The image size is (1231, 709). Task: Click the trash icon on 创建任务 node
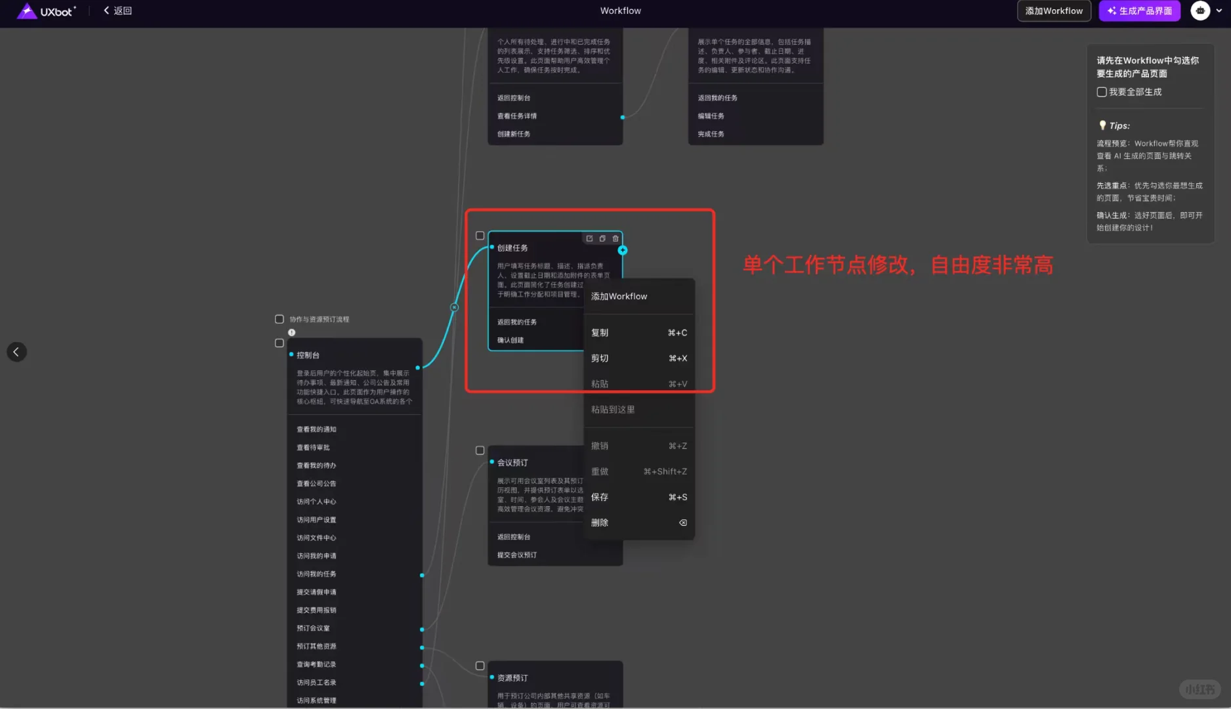click(615, 238)
